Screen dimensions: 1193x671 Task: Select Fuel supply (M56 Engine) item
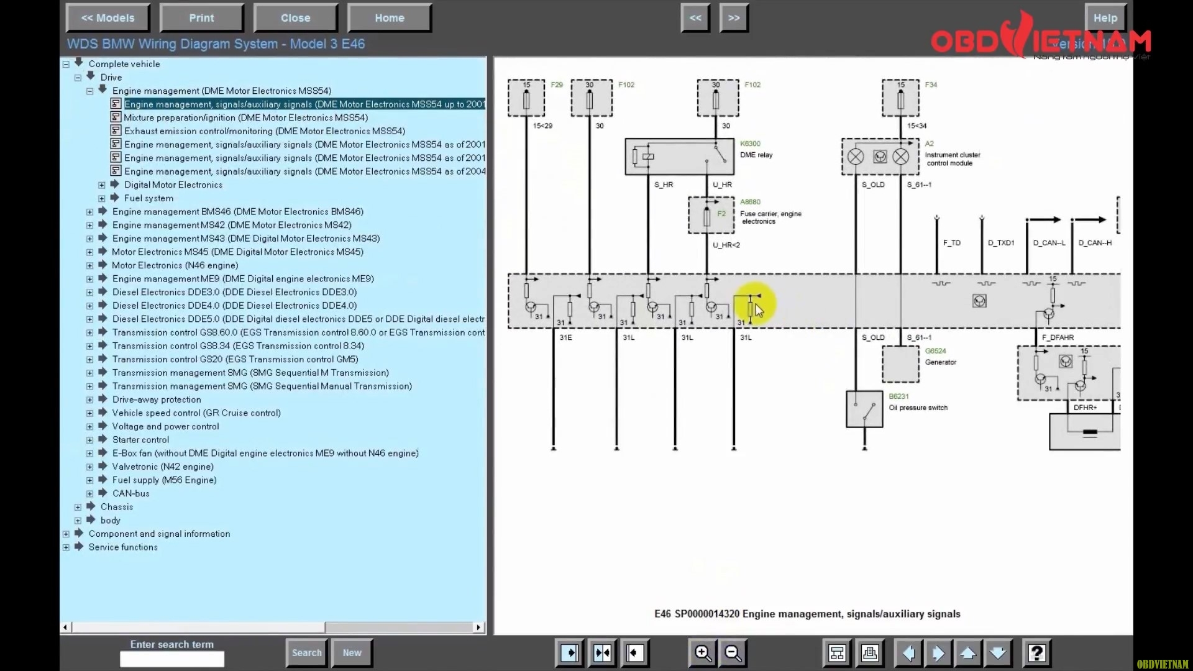pyautogui.click(x=164, y=480)
